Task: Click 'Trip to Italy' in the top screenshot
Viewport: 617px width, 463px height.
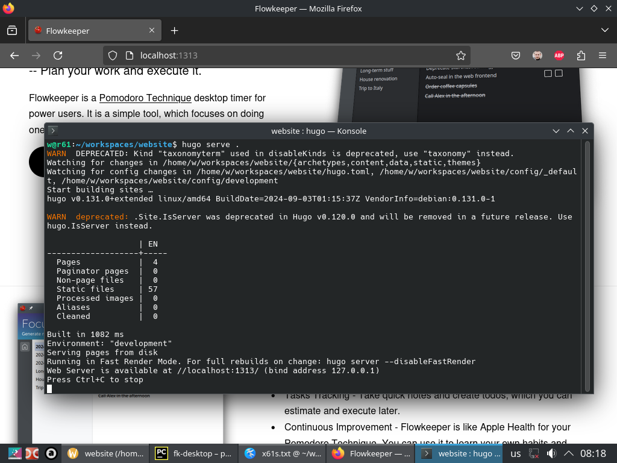Action: 371,88
